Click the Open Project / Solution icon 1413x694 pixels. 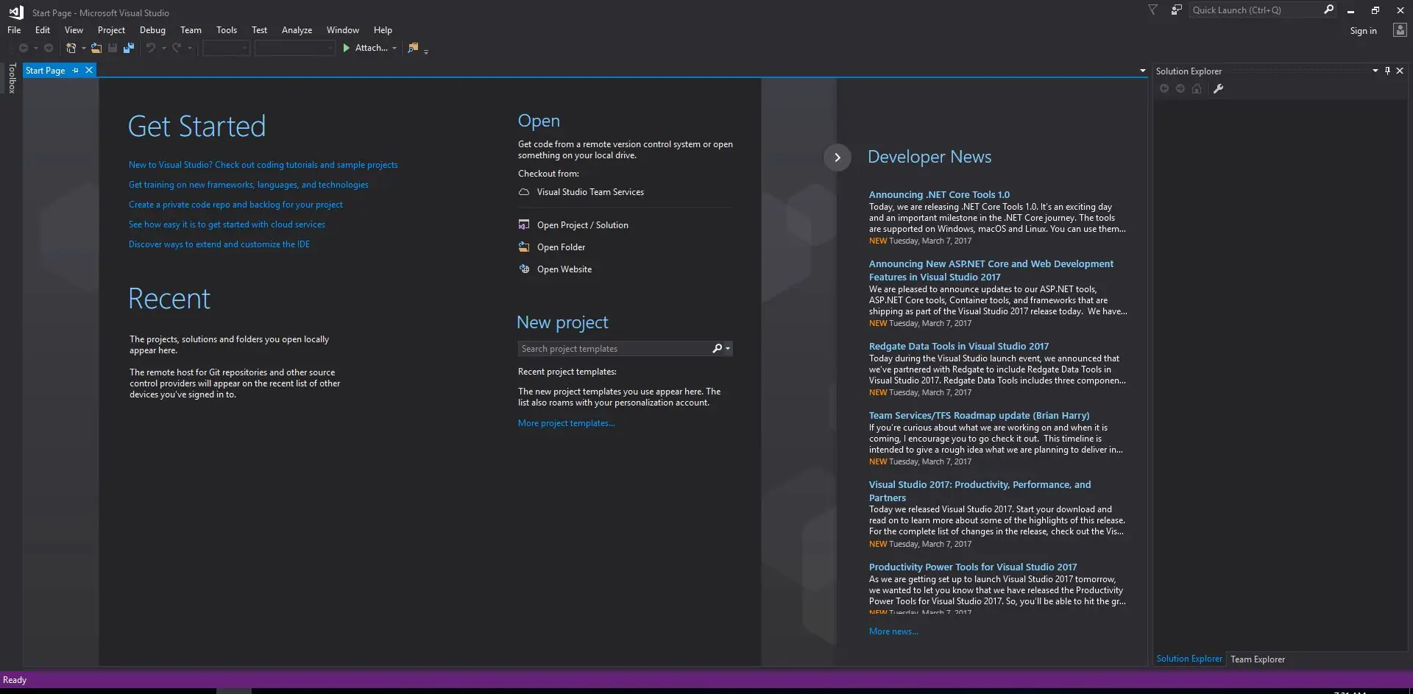(x=524, y=224)
